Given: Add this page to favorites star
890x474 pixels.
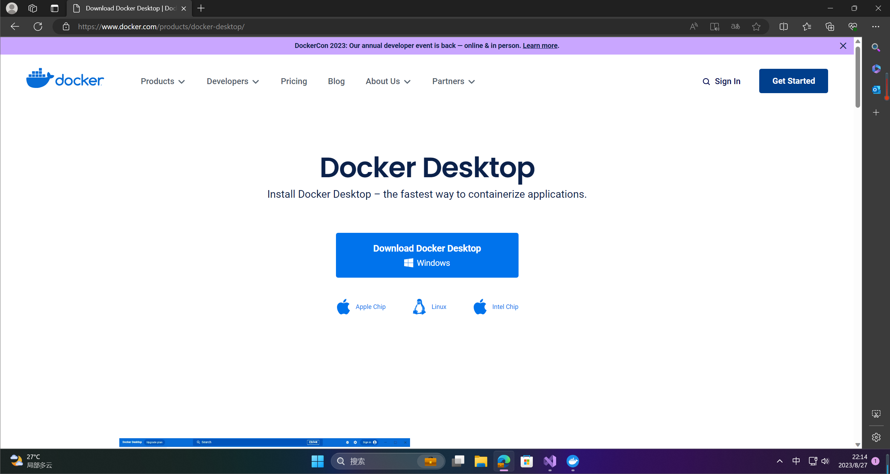Looking at the screenshot, I should point(756,27).
